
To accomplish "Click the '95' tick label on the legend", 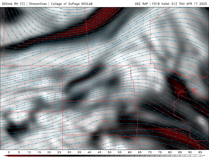I will [x=200, y=152].
